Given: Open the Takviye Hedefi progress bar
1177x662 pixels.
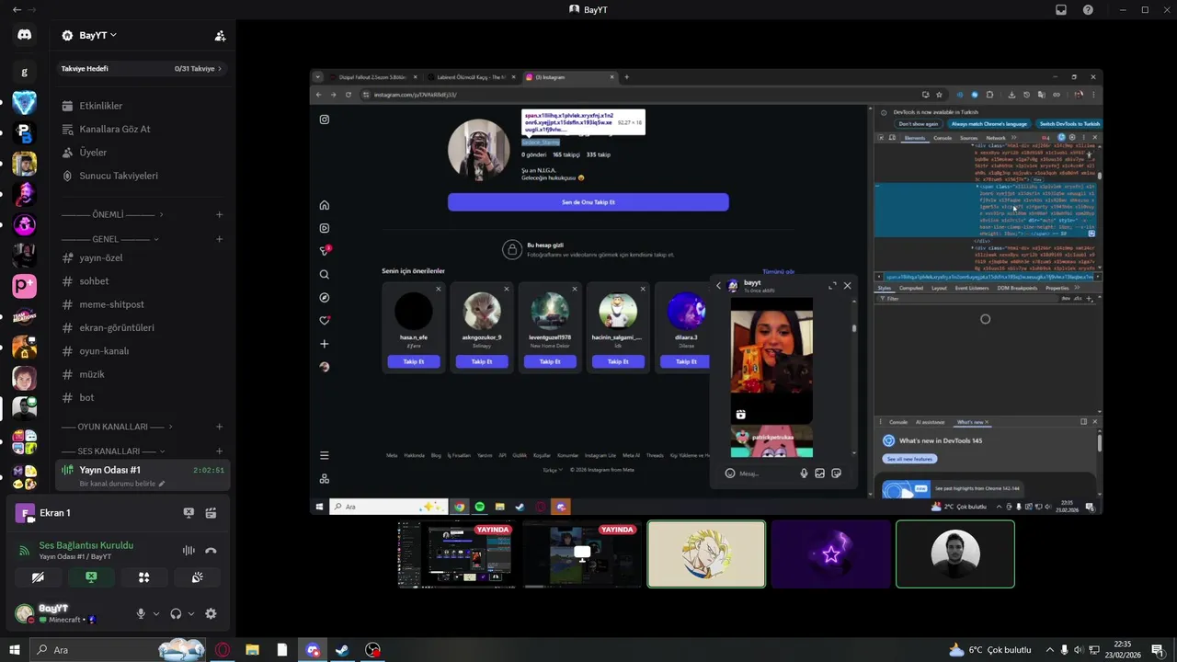Looking at the screenshot, I should point(141,68).
